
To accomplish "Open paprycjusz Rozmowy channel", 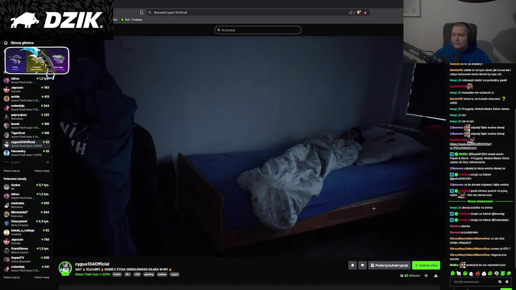I will coord(27,116).
